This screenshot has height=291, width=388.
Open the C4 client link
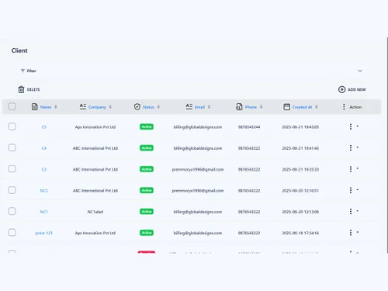[44, 148]
